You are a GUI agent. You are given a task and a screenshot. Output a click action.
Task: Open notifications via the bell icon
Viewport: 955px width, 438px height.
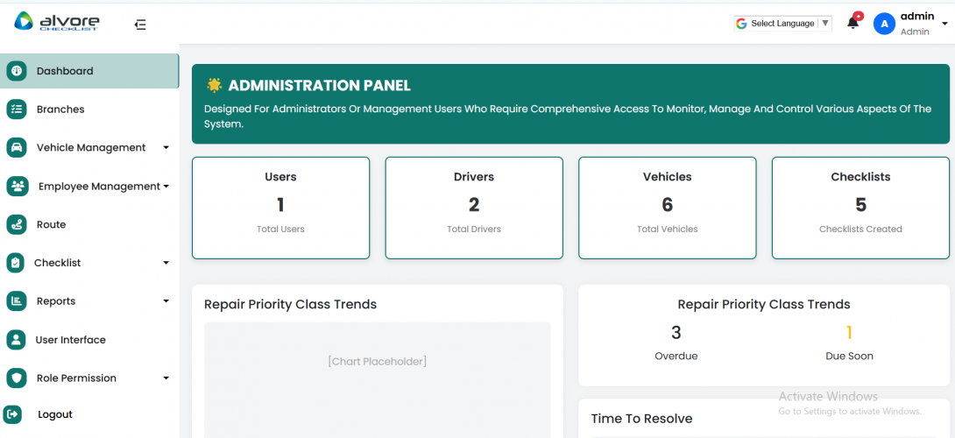[x=852, y=23]
